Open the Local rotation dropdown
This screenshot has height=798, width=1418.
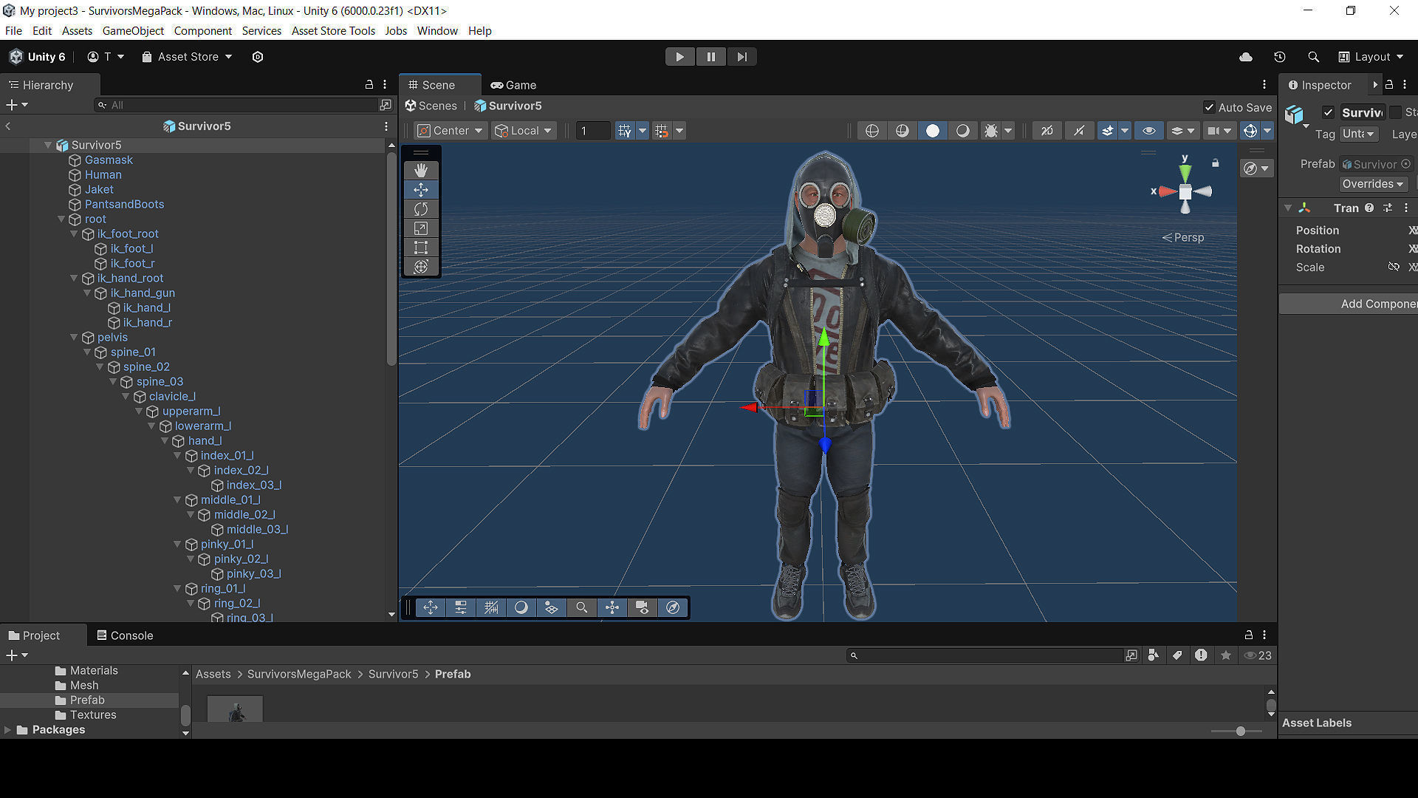[x=523, y=131]
